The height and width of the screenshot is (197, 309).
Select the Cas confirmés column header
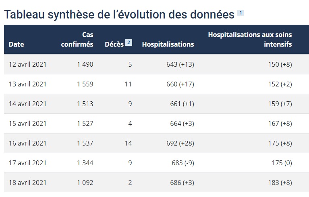[77, 39]
